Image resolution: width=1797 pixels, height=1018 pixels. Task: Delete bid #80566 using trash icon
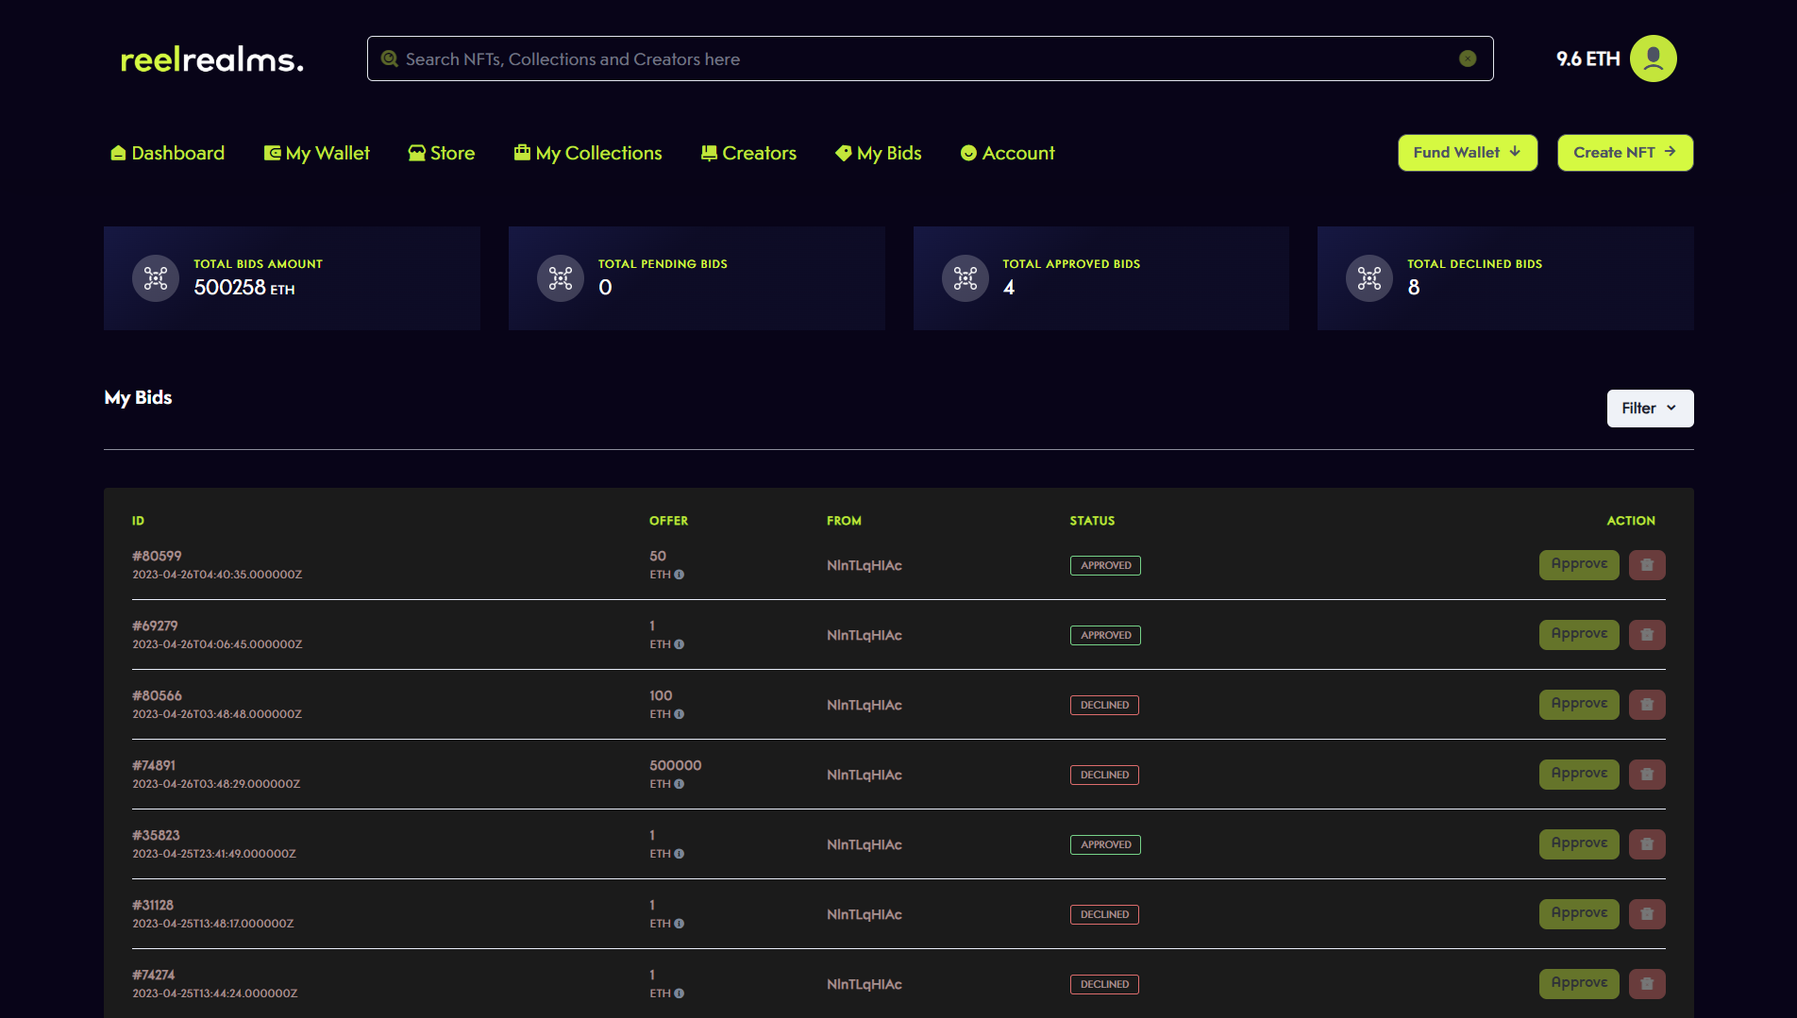point(1647,705)
